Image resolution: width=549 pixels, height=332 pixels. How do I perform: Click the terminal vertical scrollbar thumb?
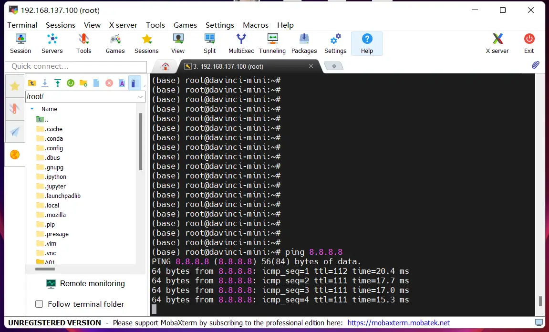540,301
